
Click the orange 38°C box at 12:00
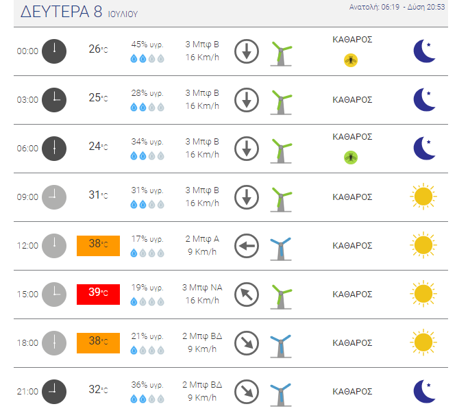(x=98, y=246)
